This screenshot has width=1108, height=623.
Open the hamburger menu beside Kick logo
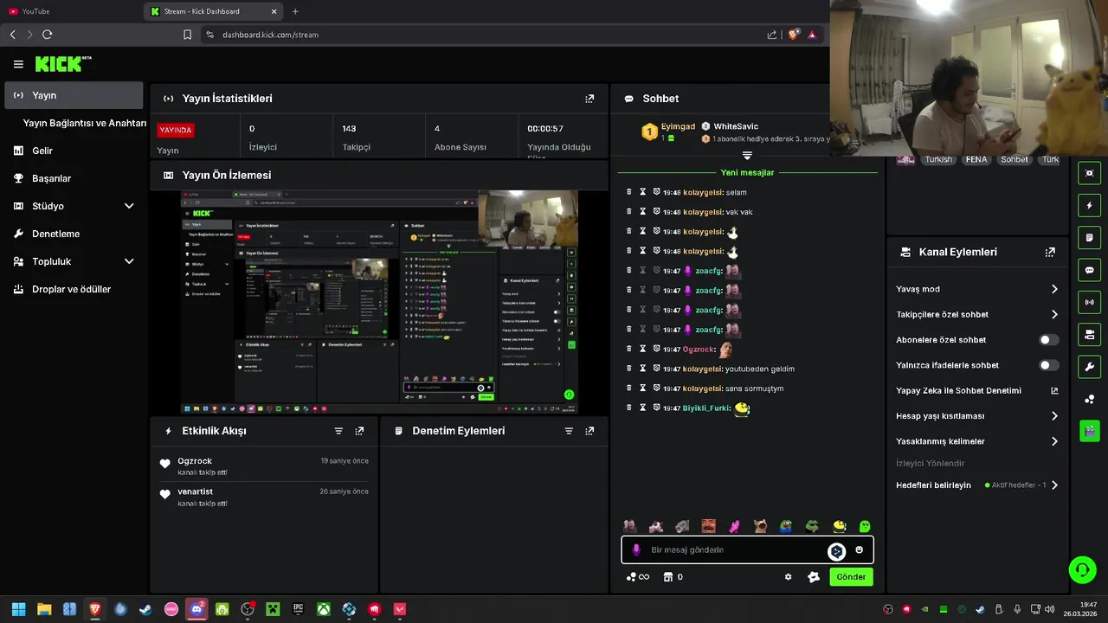tap(18, 64)
